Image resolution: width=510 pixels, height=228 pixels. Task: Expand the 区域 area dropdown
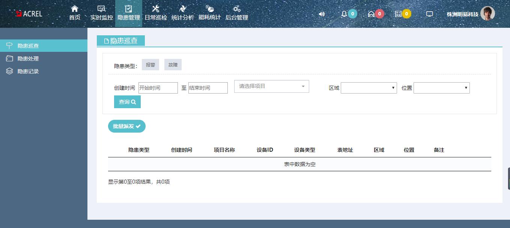369,88
